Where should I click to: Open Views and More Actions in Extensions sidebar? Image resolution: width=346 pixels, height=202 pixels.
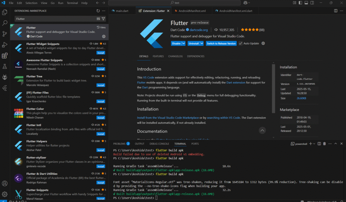[x=103, y=11]
